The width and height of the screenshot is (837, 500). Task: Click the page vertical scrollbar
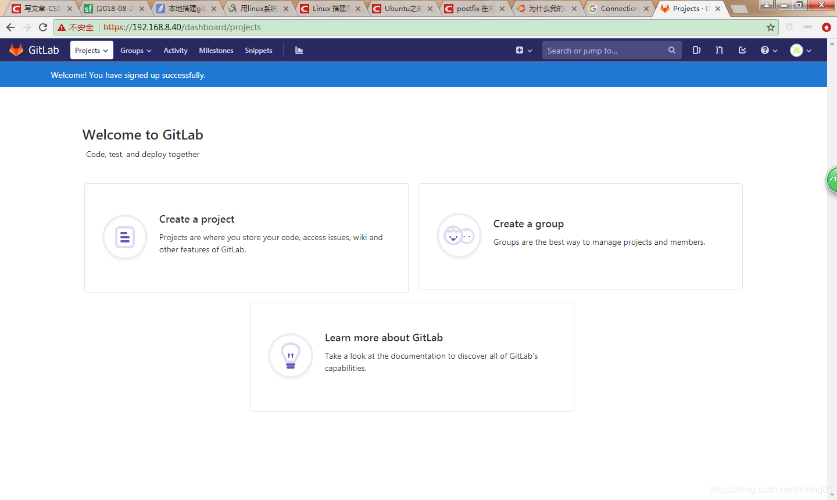[832, 269]
